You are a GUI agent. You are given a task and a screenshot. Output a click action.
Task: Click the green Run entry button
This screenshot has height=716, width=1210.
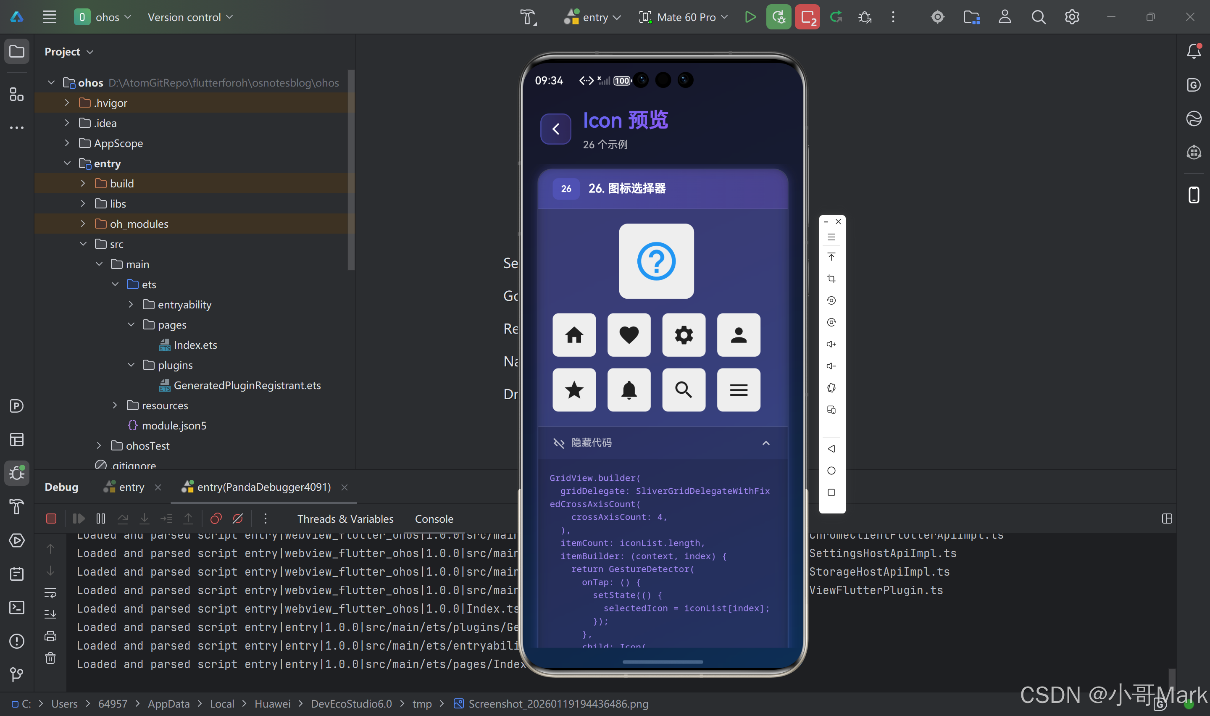tap(750, 17)
